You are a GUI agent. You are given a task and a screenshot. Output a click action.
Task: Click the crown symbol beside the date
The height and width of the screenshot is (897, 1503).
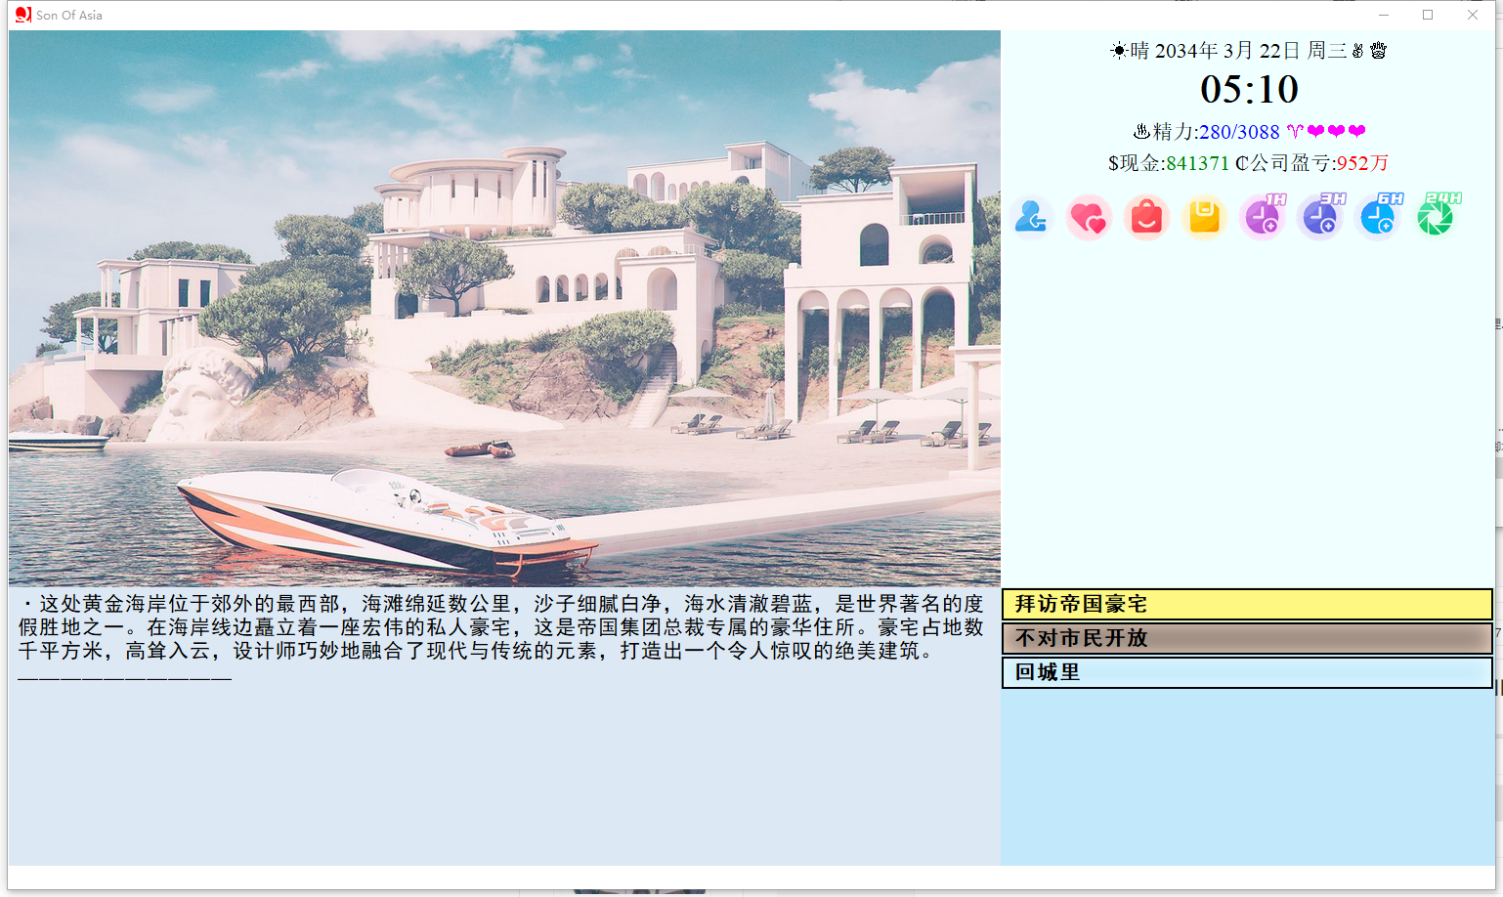coord(1378,51)
